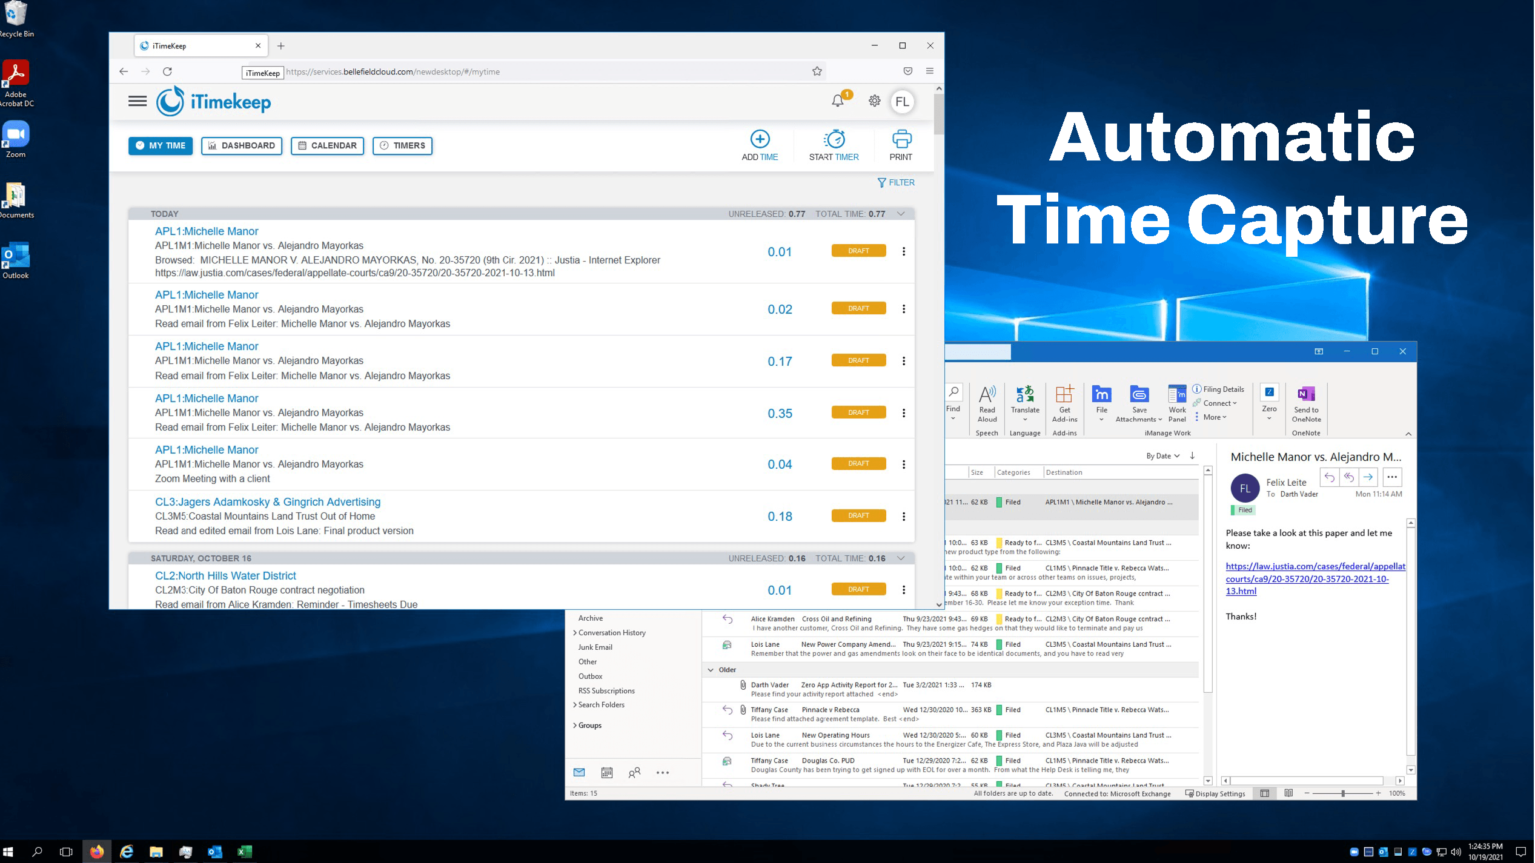Expand Conversation History folder in Outlook
This screenshot has width=1535, height=863.
click(x=574, y=633)
